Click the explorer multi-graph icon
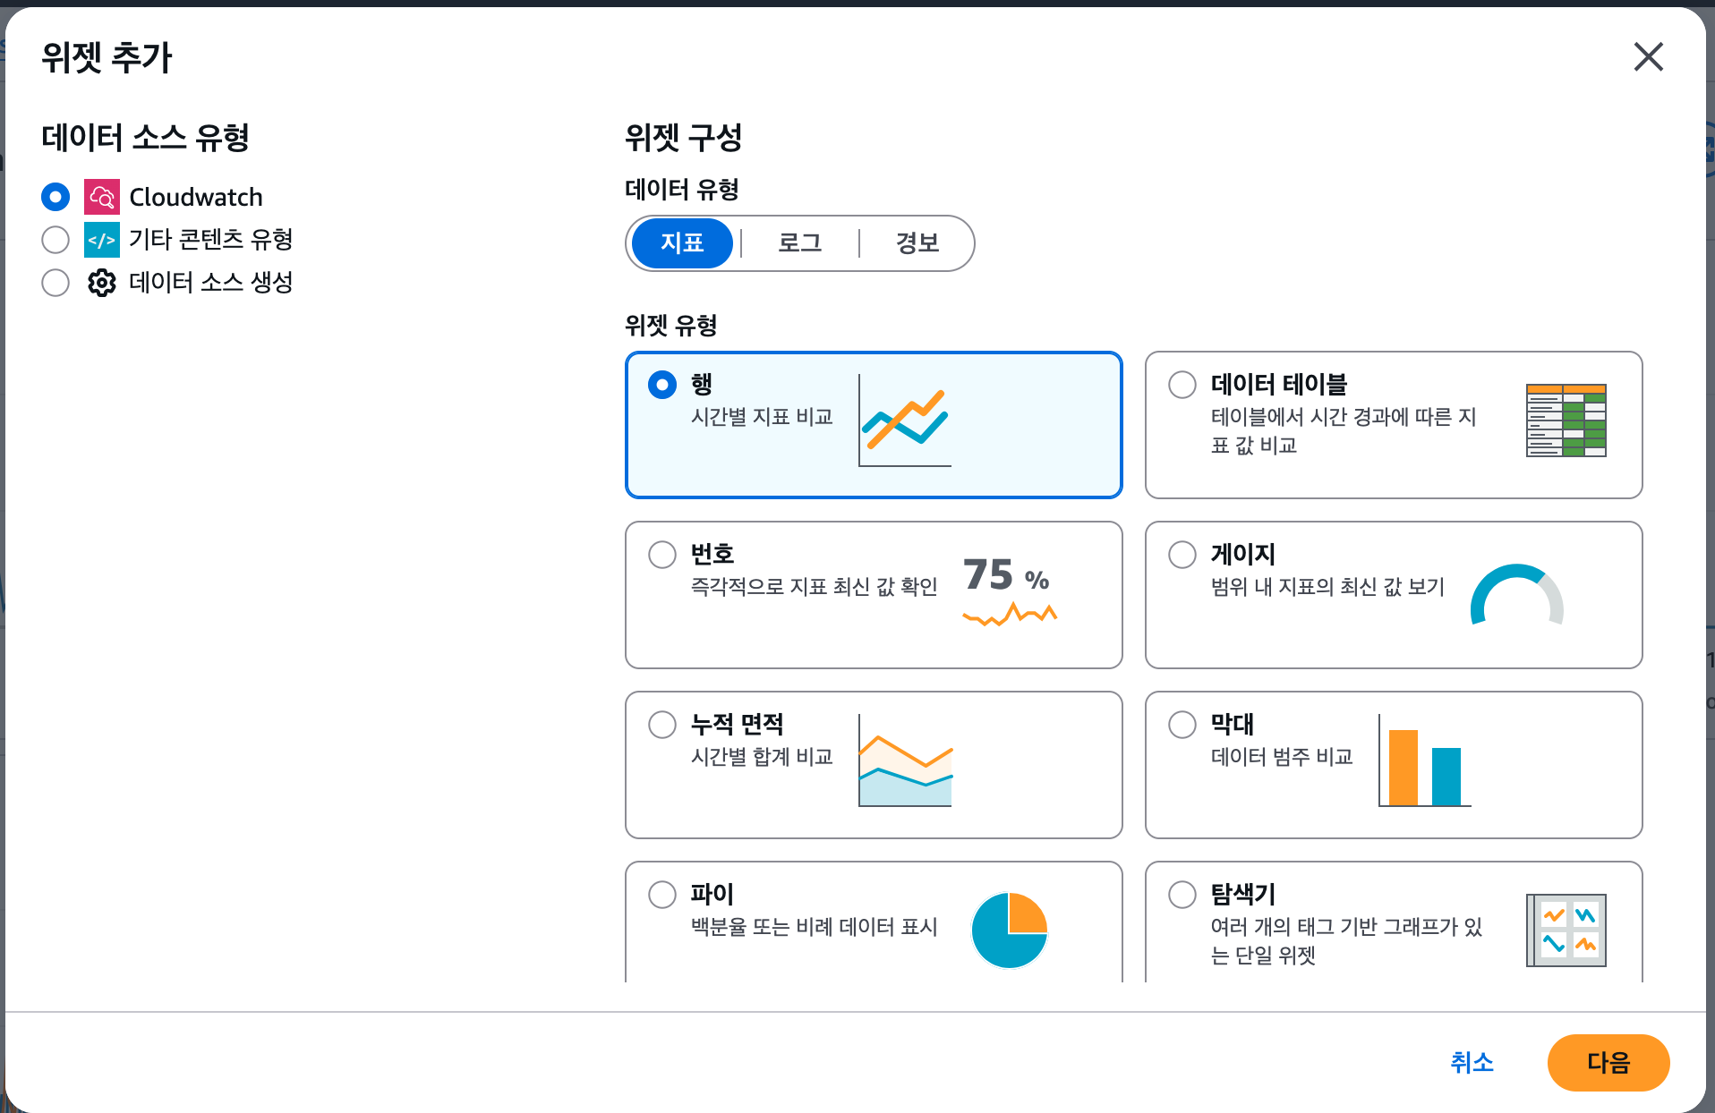The width and height of the screenshot is (1715, 1113). pos(1566,930)
